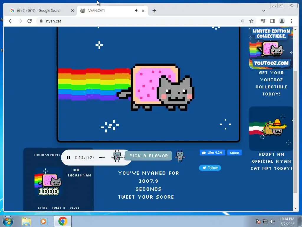Click the sombrero taco Nyan Cat NFT image
Image resolution: width=302 pixels, height=227 pixels.
[x=271, y=128]
